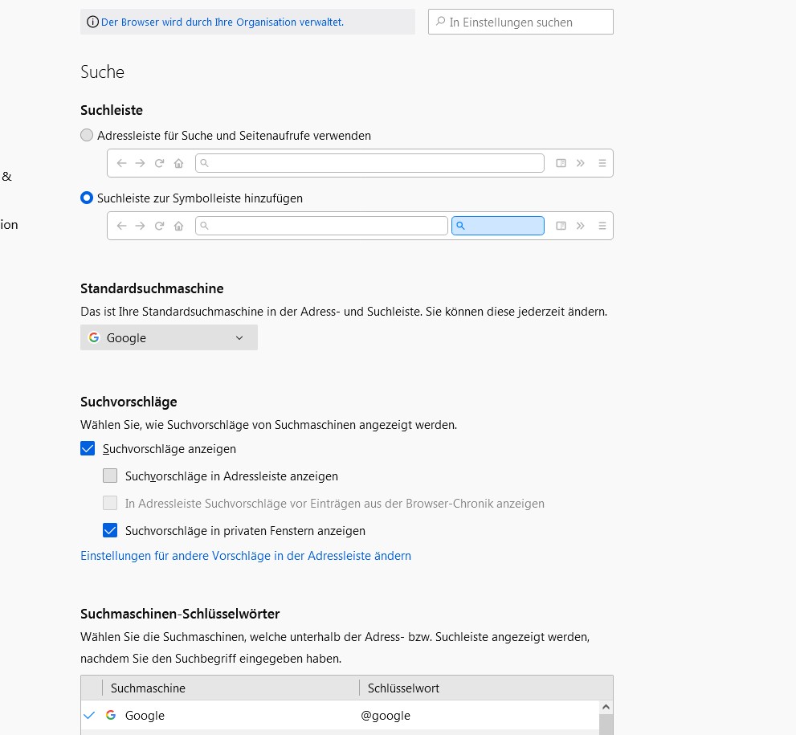Open the Google default search engine dropdown
The height and width of the screenshot is (735, 796).
pyautogui.click(x=169, y=338)
